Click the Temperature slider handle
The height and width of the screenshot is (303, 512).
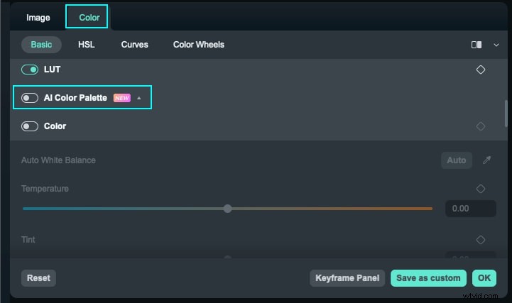click(x=227, y=209)
